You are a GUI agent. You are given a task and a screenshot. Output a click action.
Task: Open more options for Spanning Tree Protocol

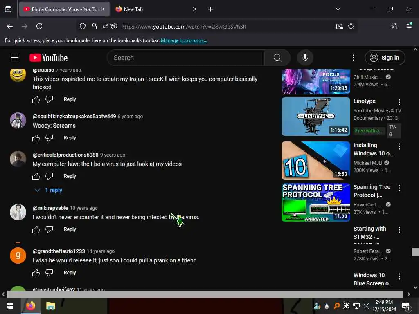click(399, 188)
